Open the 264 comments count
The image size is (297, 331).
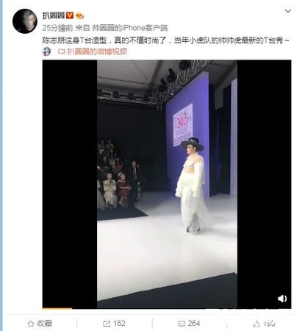coord(194,324)
